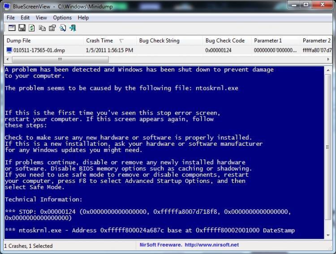Select the 010511-17565-01.dmp dump file
The height and width of the screenshot is (254, 336).
click(x=39, y=51)
